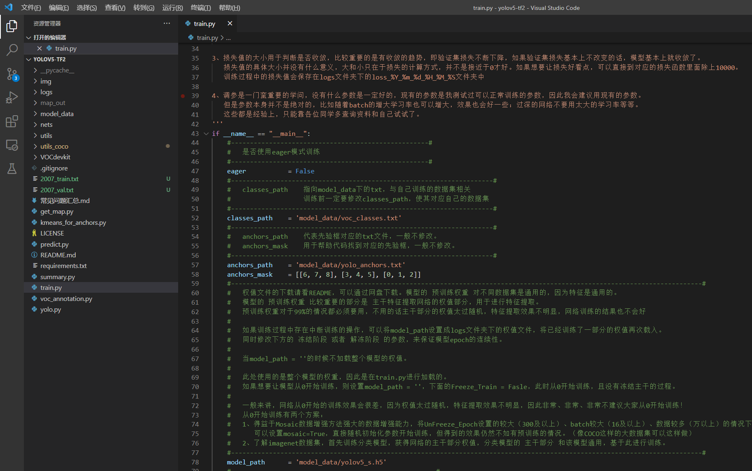Open Source Control view with 3 changes
This screenshot has height=471, width=752.
tap(12, 74)
